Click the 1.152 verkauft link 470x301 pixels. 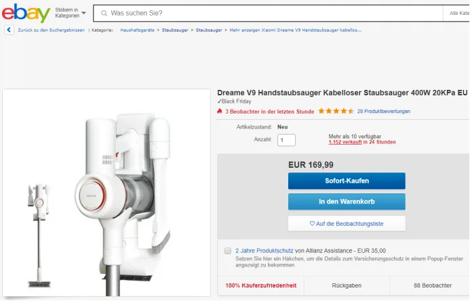coord(344,142)
